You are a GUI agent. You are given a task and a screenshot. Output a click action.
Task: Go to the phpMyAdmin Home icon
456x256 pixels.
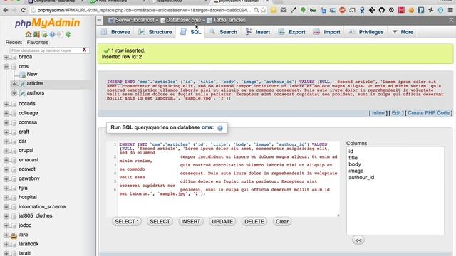click(x=28, y=34)
